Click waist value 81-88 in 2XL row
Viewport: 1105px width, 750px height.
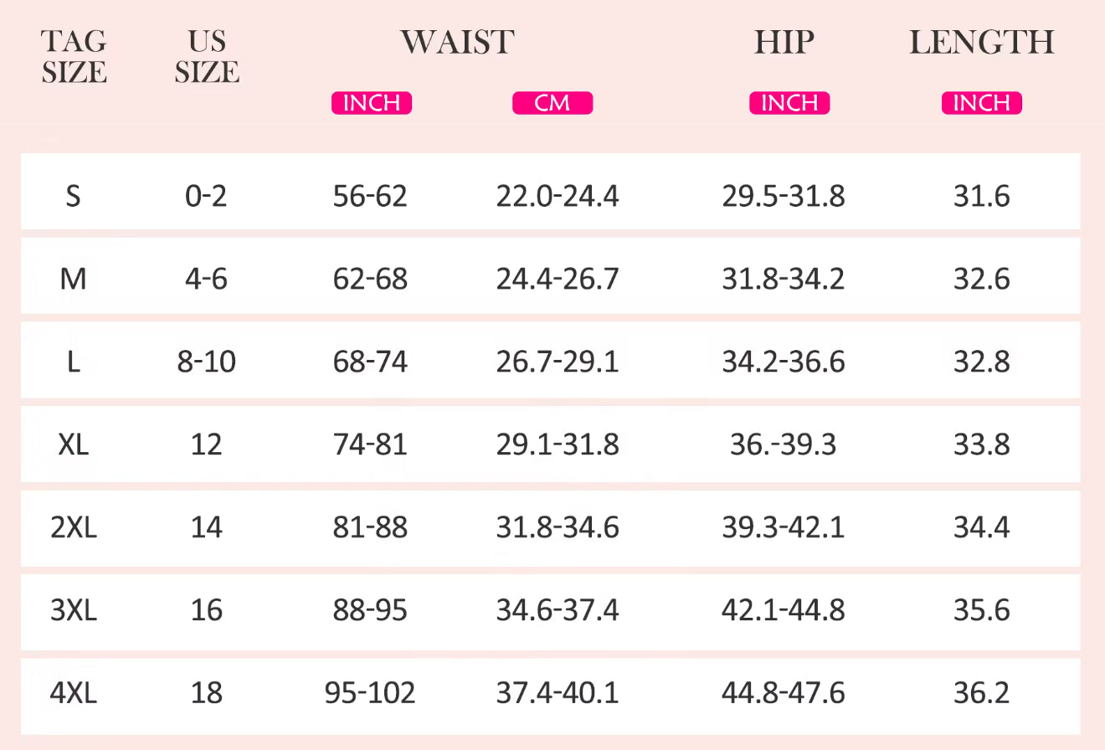point(370,527)
